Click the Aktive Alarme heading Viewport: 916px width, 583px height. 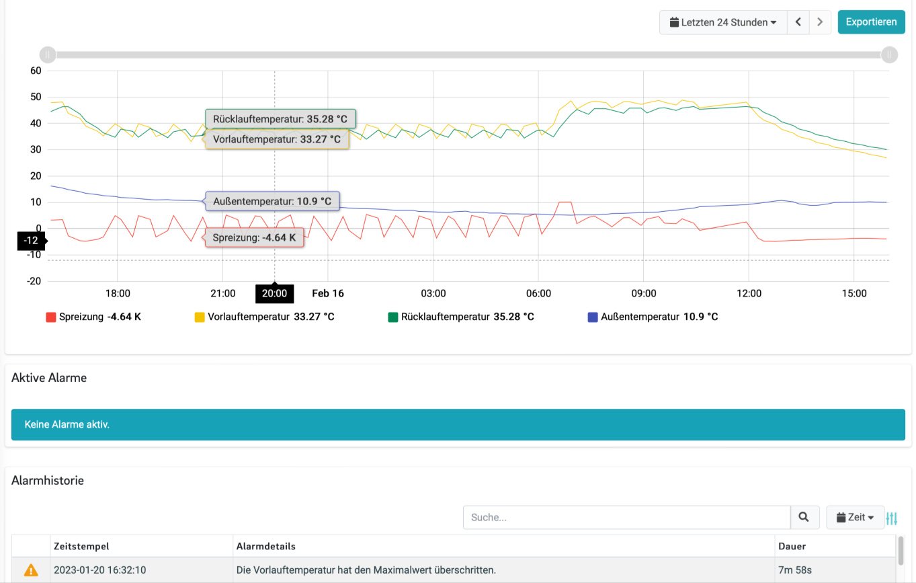coord(49,378)
